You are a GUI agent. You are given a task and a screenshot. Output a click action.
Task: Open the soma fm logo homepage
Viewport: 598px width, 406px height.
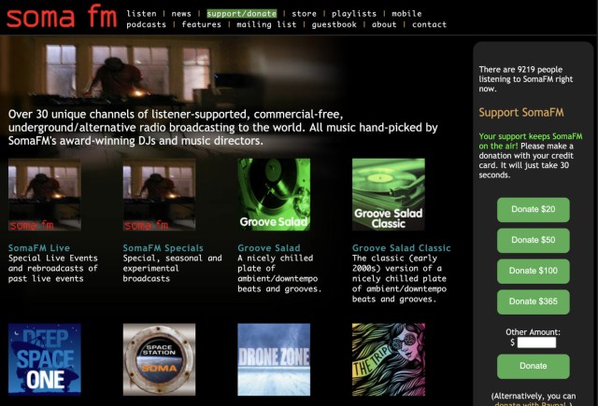click(62, 17)
